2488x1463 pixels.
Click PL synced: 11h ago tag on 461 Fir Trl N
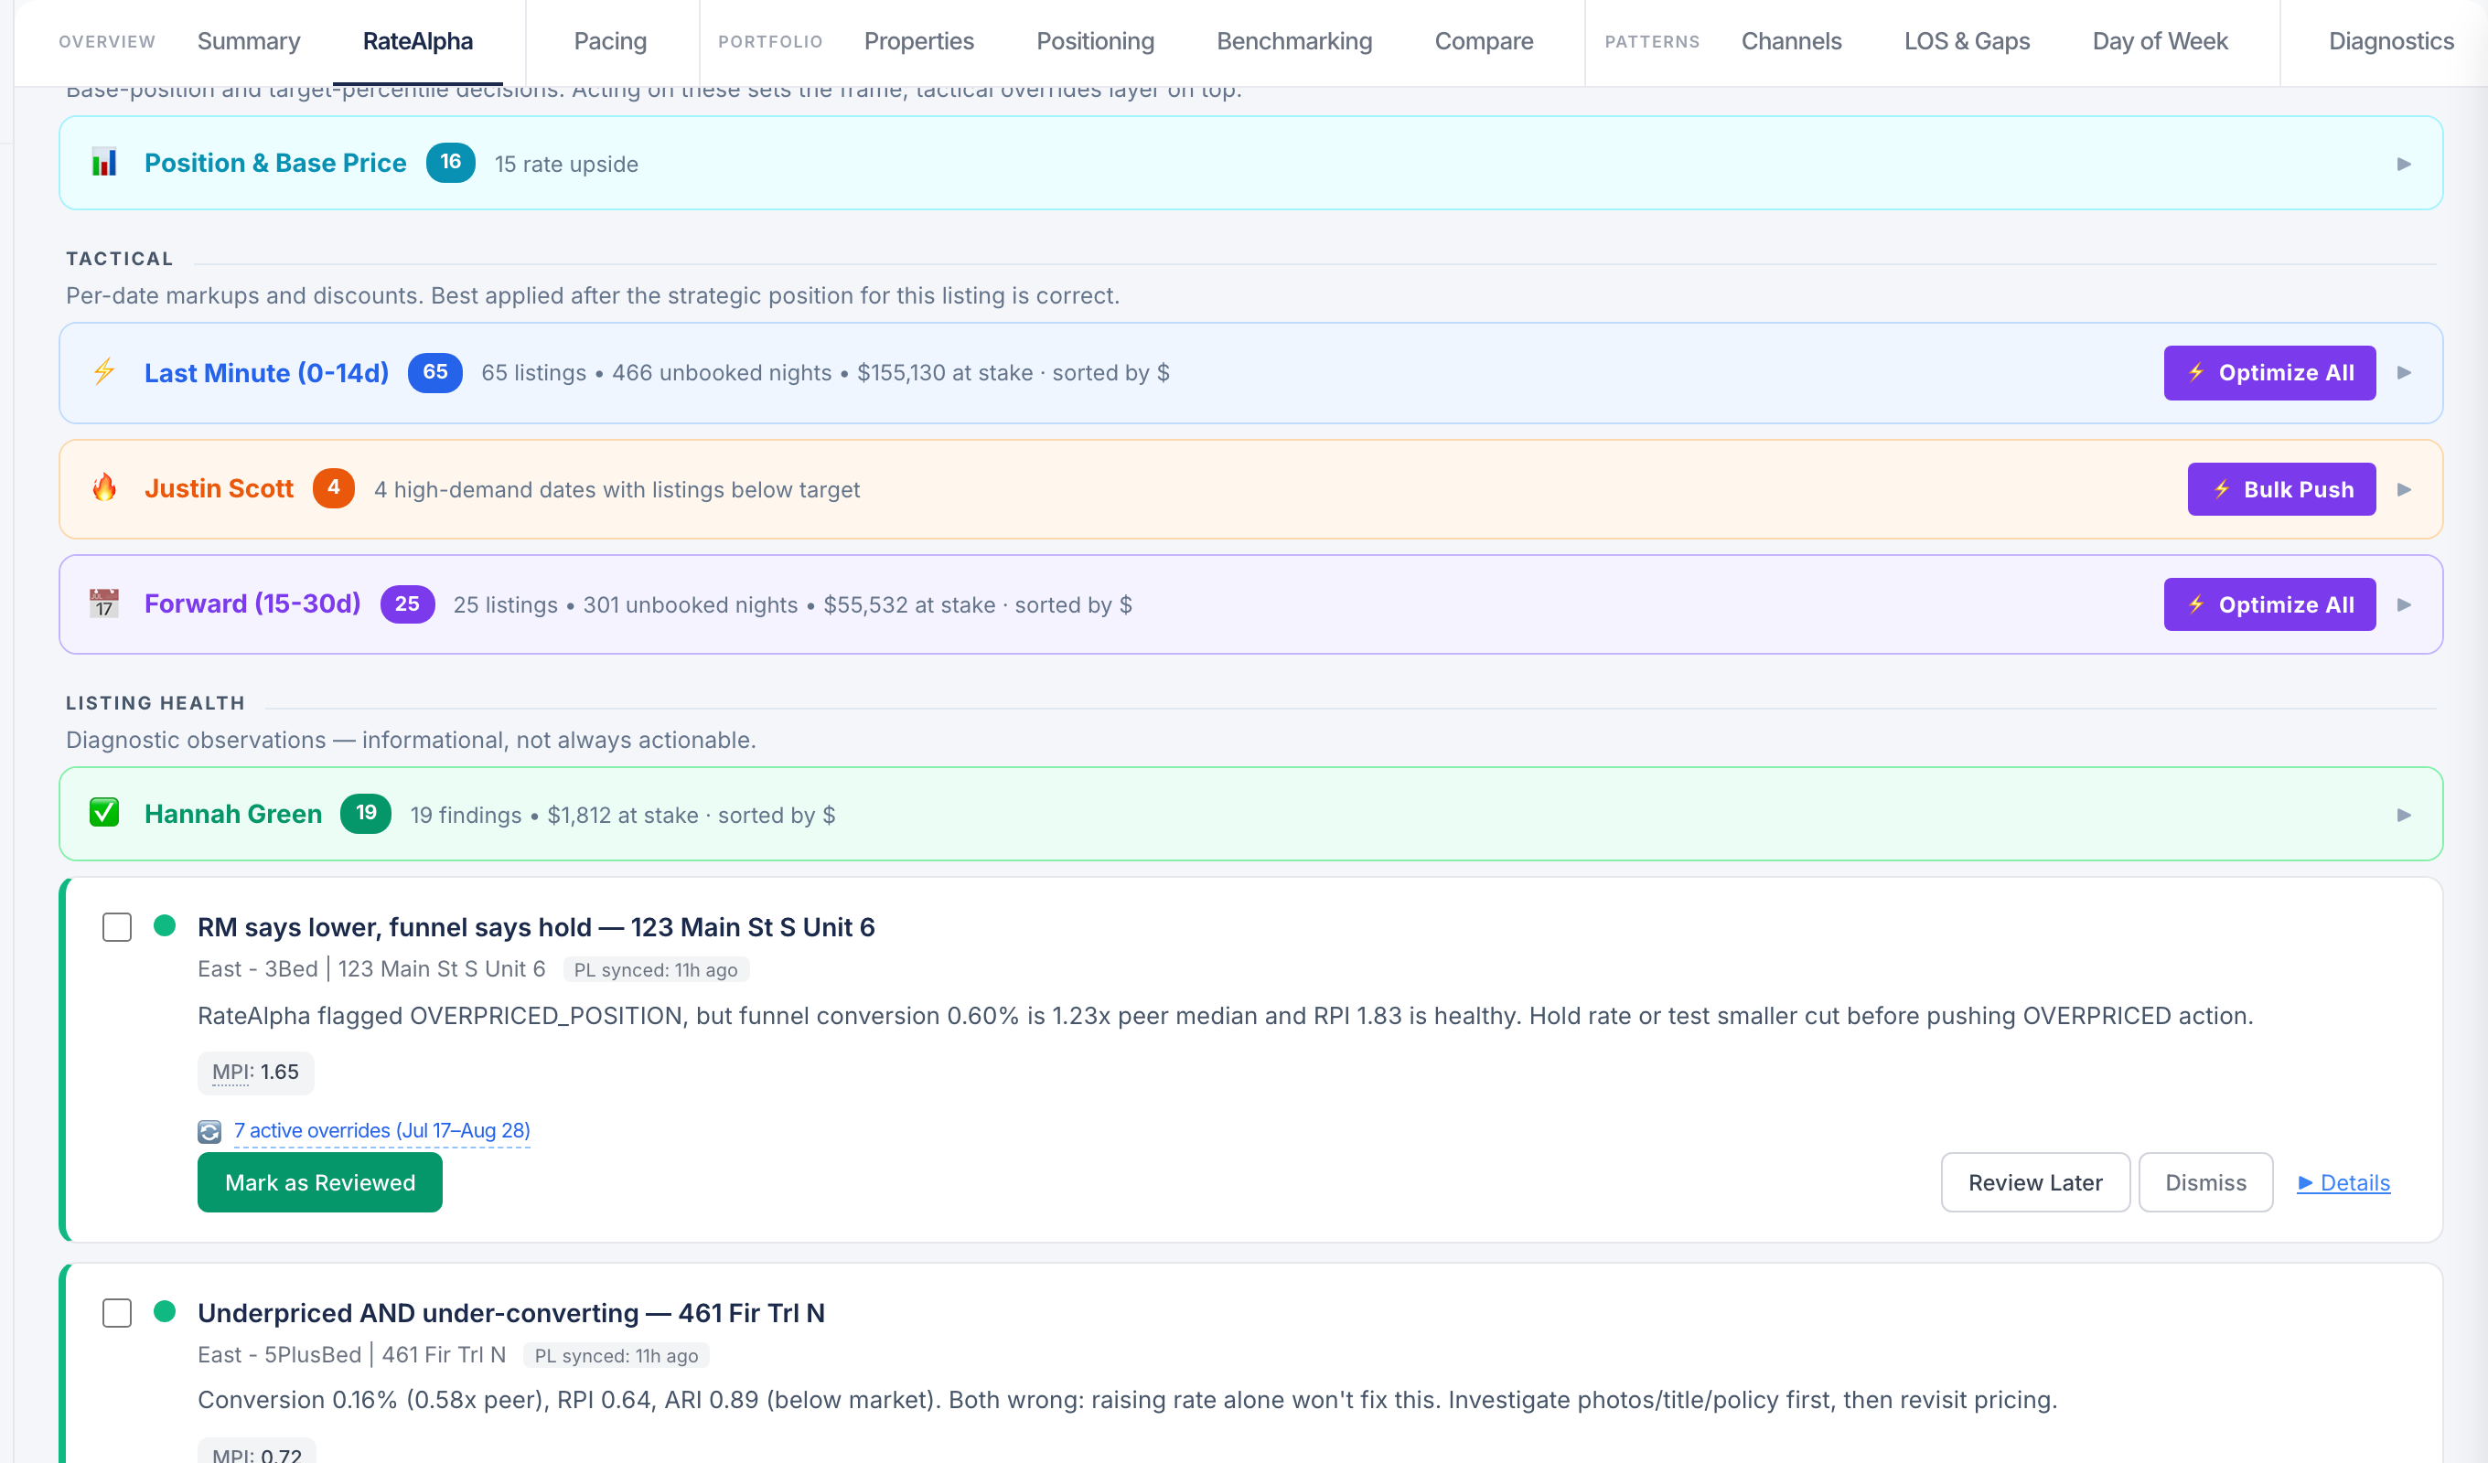click(x=617, y=1355)
